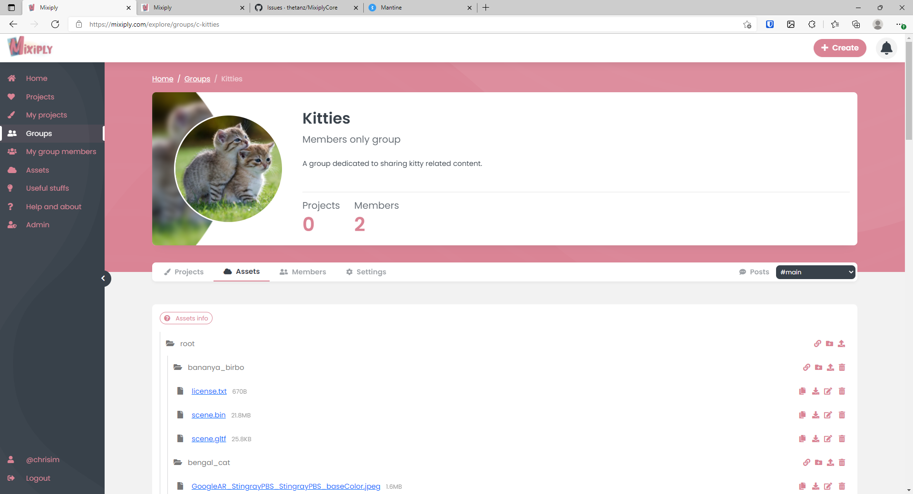
Task: Upload file into bananya_birbo folder
Action: [x=830, y=367]
